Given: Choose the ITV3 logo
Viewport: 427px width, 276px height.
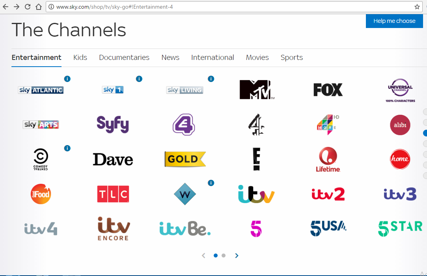Looking at the screenshot, I should (400, 194).
